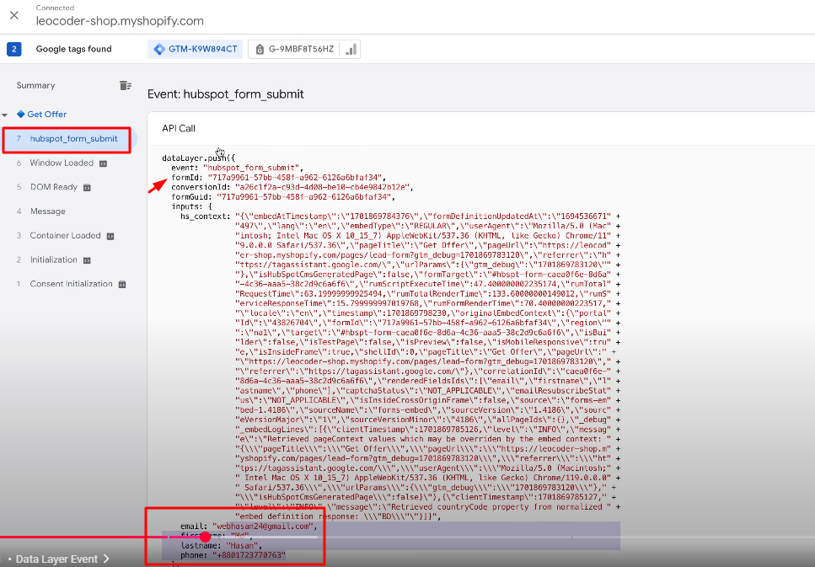Select the Initialization event
The image size is (815, 567).
tap(54, 259)
